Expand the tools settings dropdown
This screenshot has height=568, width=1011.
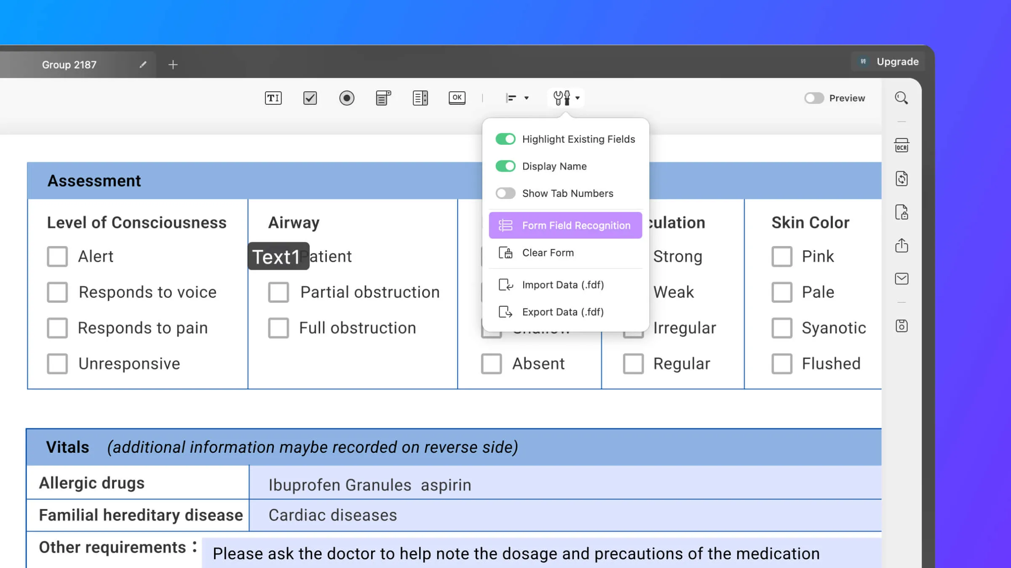click(565, 98)
